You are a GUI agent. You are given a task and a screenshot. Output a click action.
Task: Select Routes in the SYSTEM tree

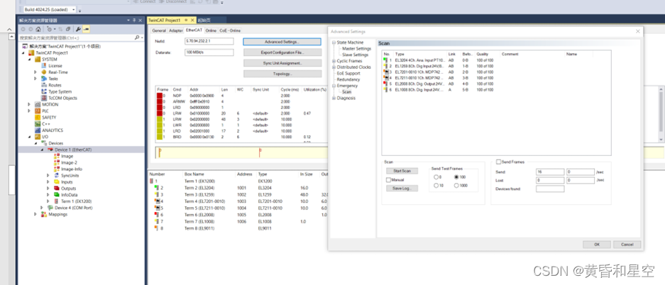55,85
